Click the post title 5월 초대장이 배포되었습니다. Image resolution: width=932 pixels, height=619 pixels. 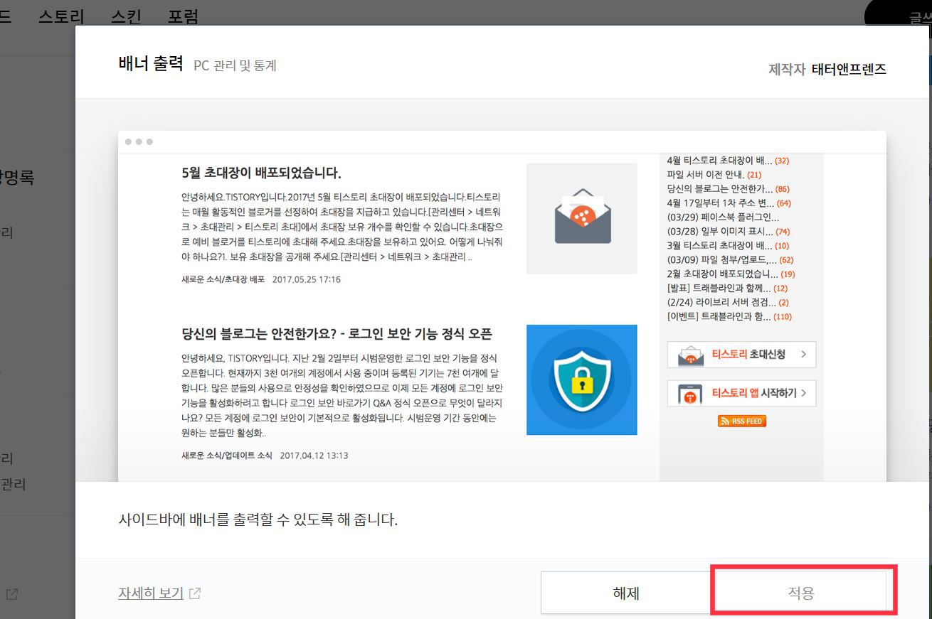[x=262, y=173]
